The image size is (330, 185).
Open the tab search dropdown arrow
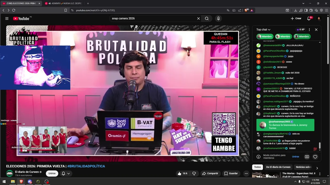(303, 3)
